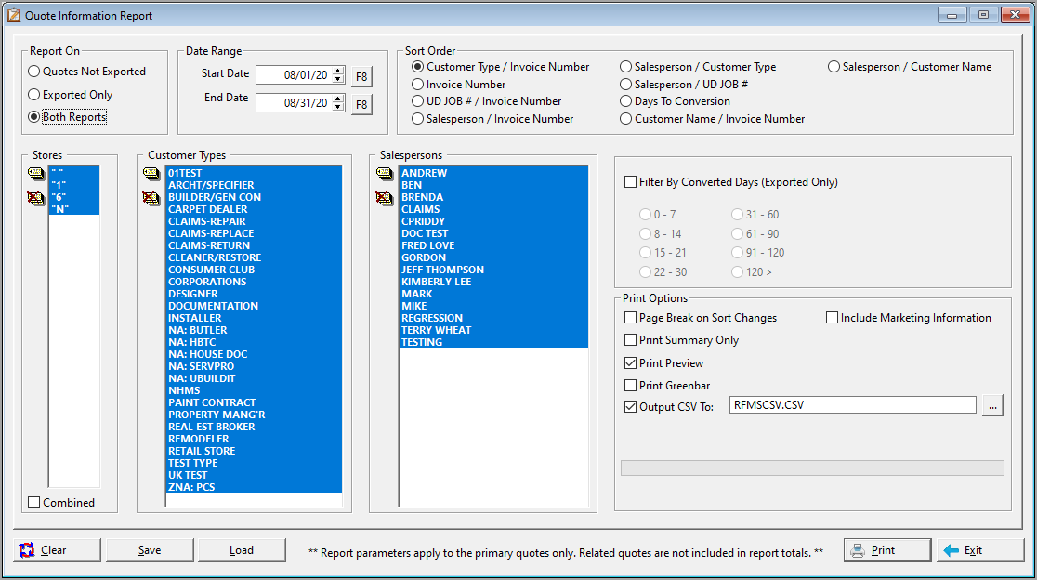
Task: Select RETAIL STORE customer type
Action: (x=254, y=451)
